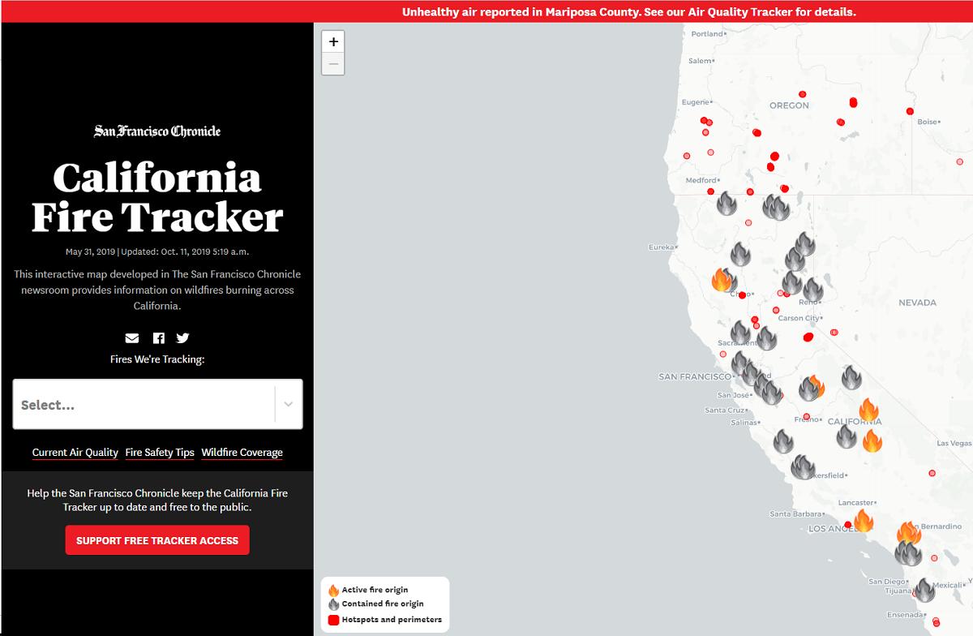Click the OREGON map label
This screenshot has width=973, height=636.
[x=789, y=105]
